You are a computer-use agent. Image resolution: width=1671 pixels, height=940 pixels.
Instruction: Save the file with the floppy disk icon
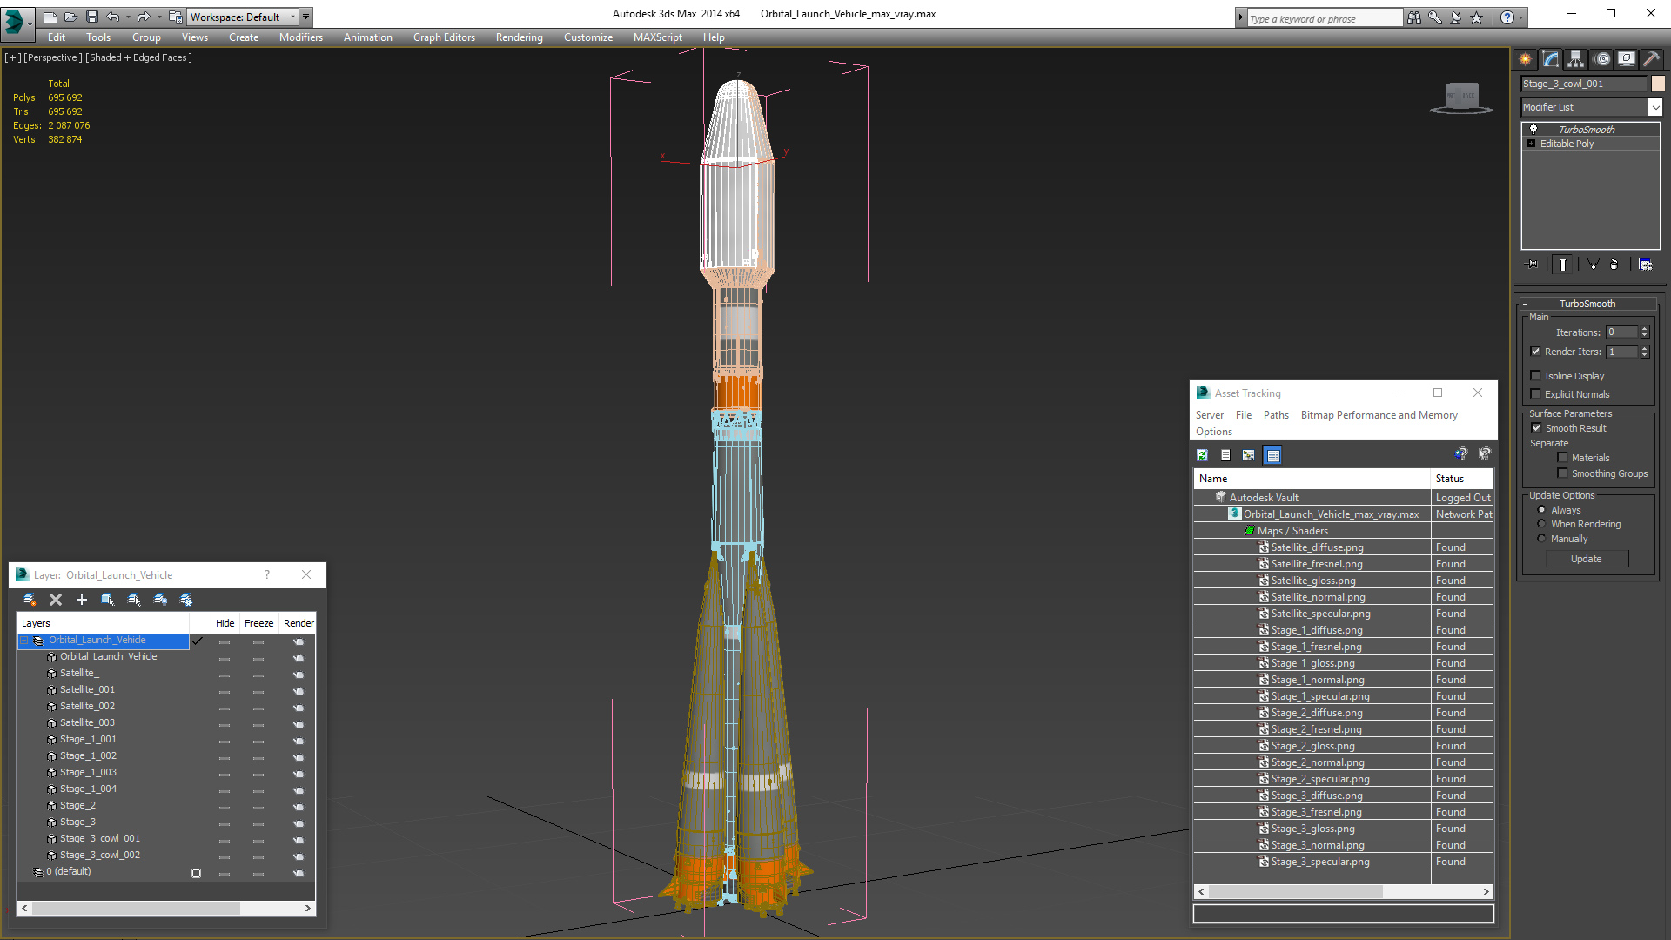[91, 17]
